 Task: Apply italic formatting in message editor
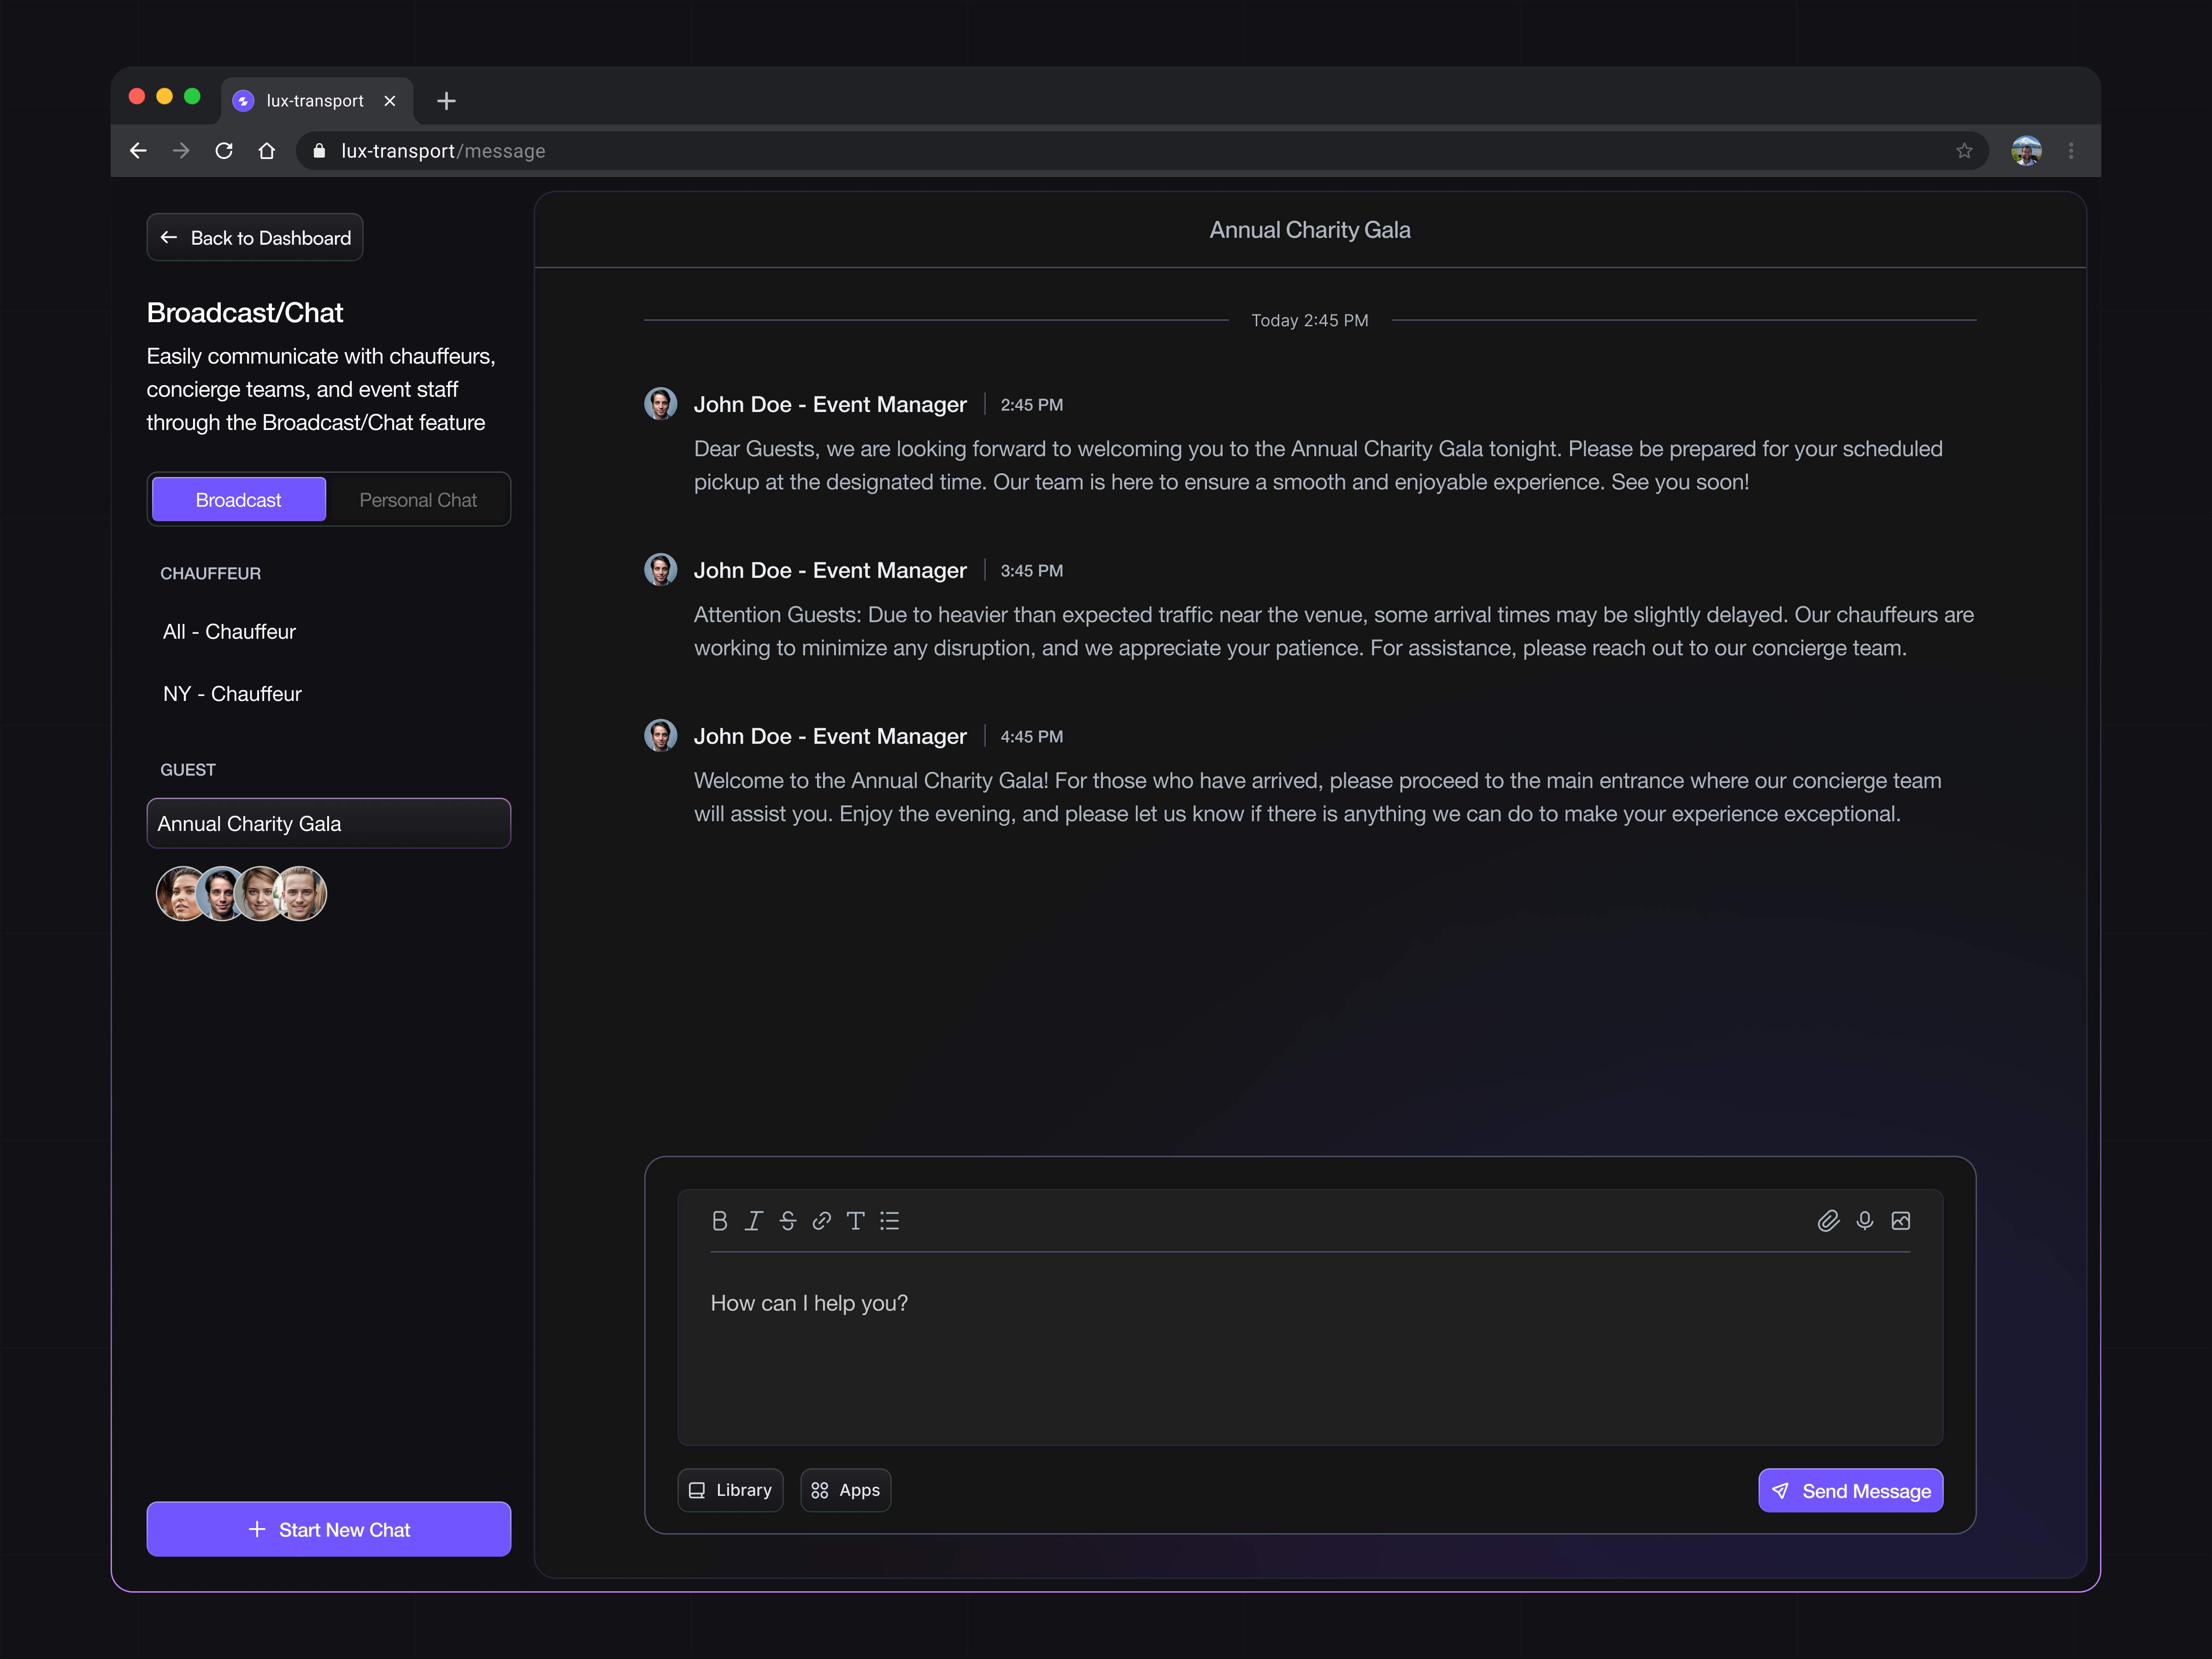point(753,1221)
